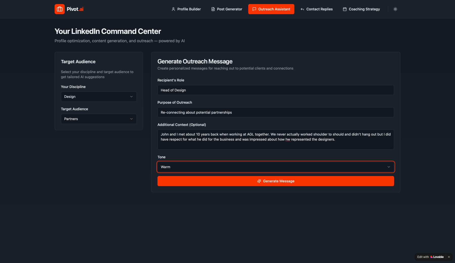This screenshot has width=455, height=263.
Task: Click the chevron in the Partners dropdown
Action: [131, 119]
